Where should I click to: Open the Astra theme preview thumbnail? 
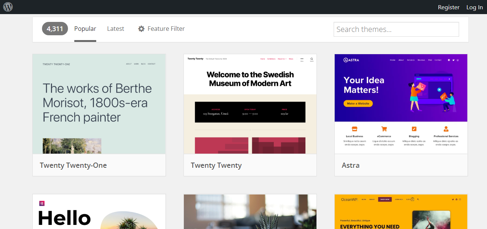click(x=401, y=104)
